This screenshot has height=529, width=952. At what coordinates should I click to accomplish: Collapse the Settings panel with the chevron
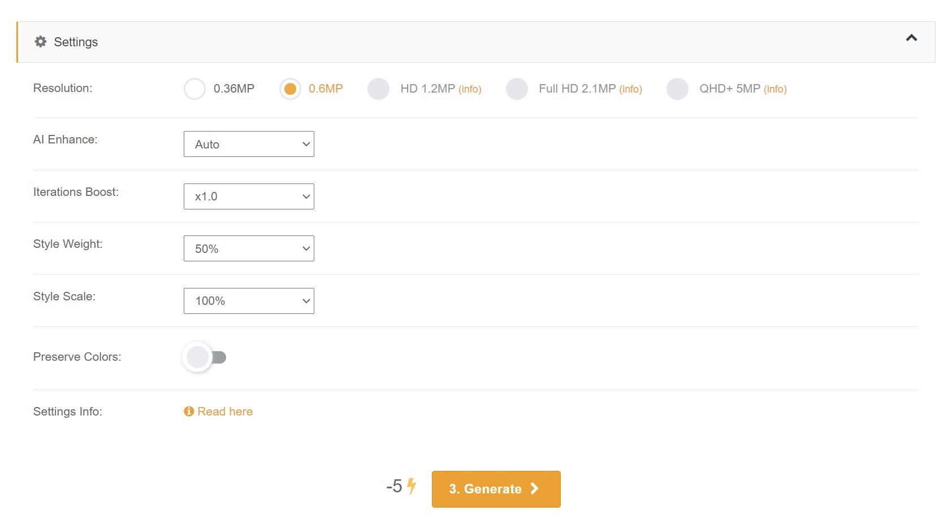tap(911, 38)
